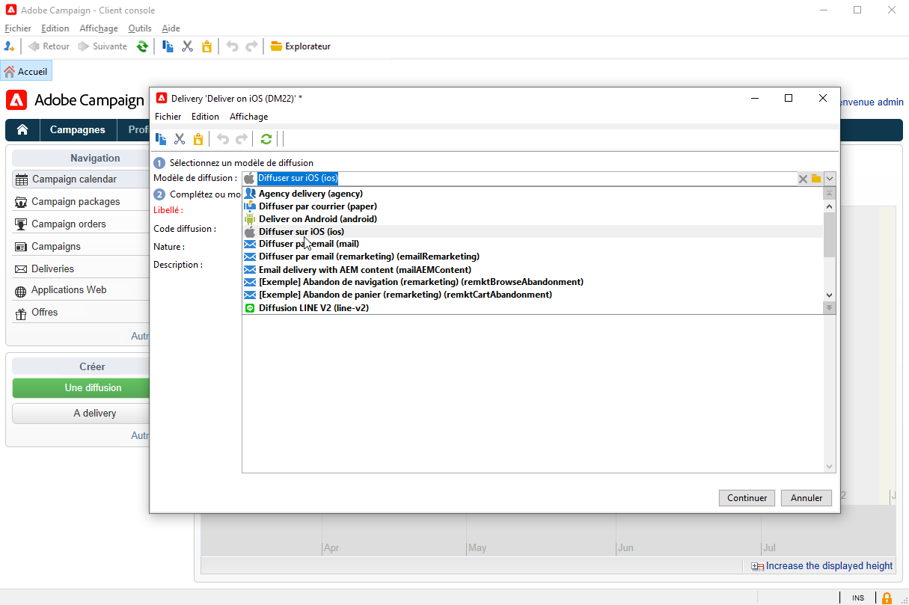Choose Deliver on Android (android) template
Screen dimensions: 909x605
(532, 219)
